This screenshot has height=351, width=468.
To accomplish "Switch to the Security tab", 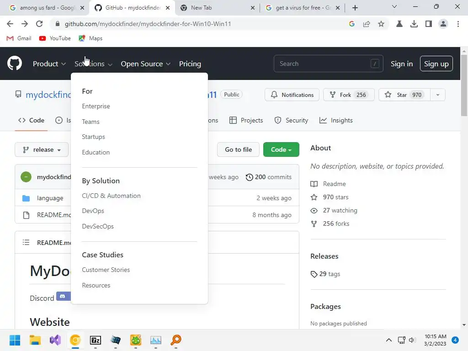I will (291, 120).
